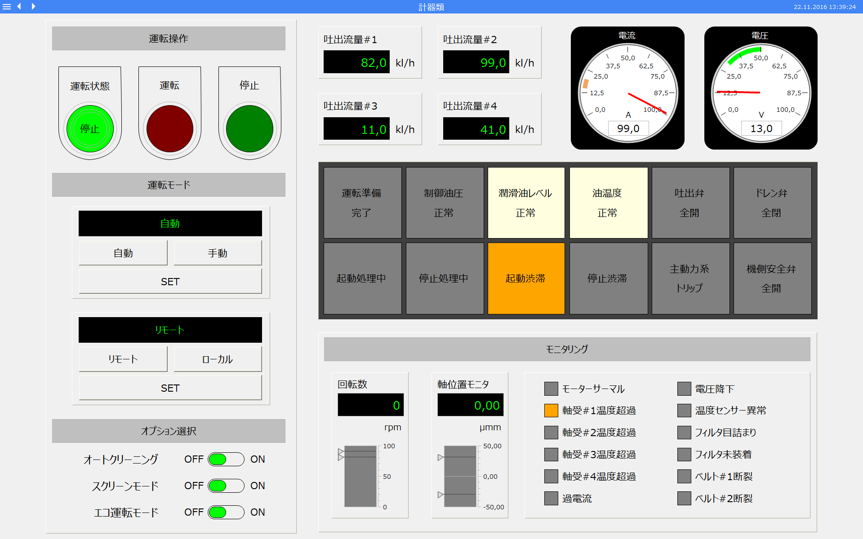Select ローカル button
863x539 pixels.
218,359
